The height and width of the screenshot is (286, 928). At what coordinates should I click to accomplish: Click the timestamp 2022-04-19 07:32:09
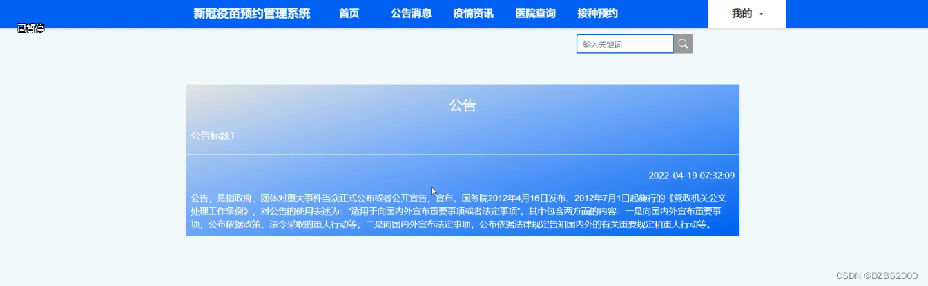[692, 176]
